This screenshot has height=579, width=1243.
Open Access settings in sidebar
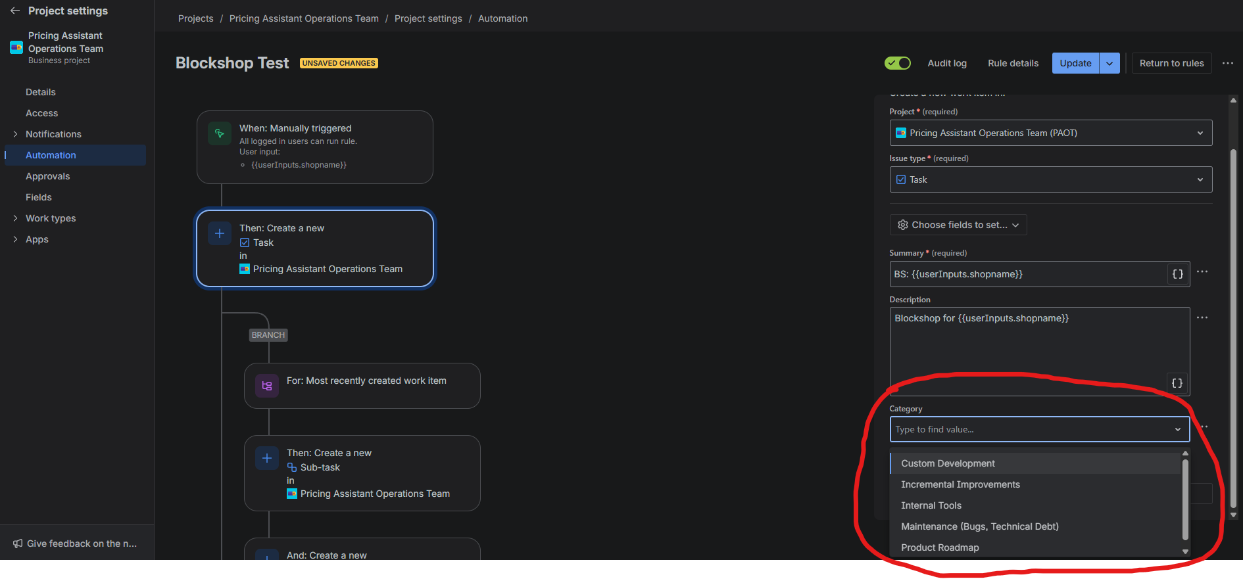[42, 113]
